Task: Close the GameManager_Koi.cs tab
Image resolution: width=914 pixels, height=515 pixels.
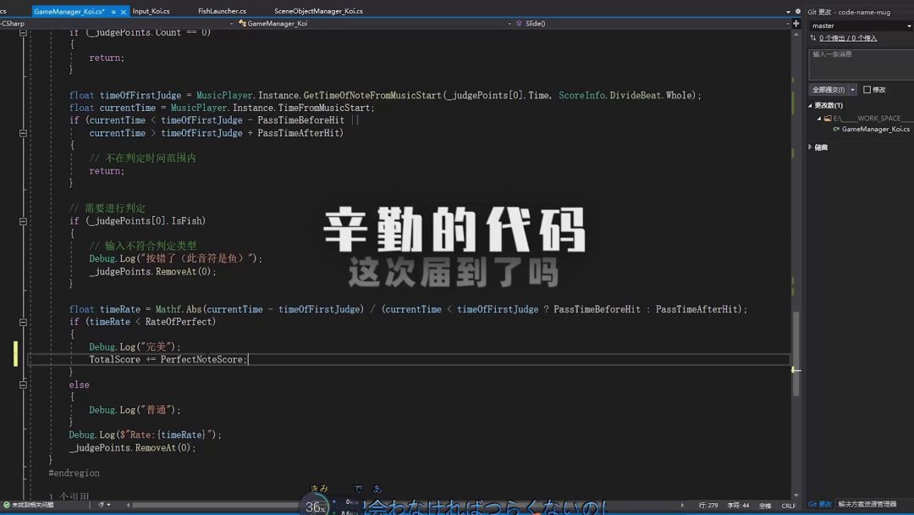Action: (x=124, y=12)
